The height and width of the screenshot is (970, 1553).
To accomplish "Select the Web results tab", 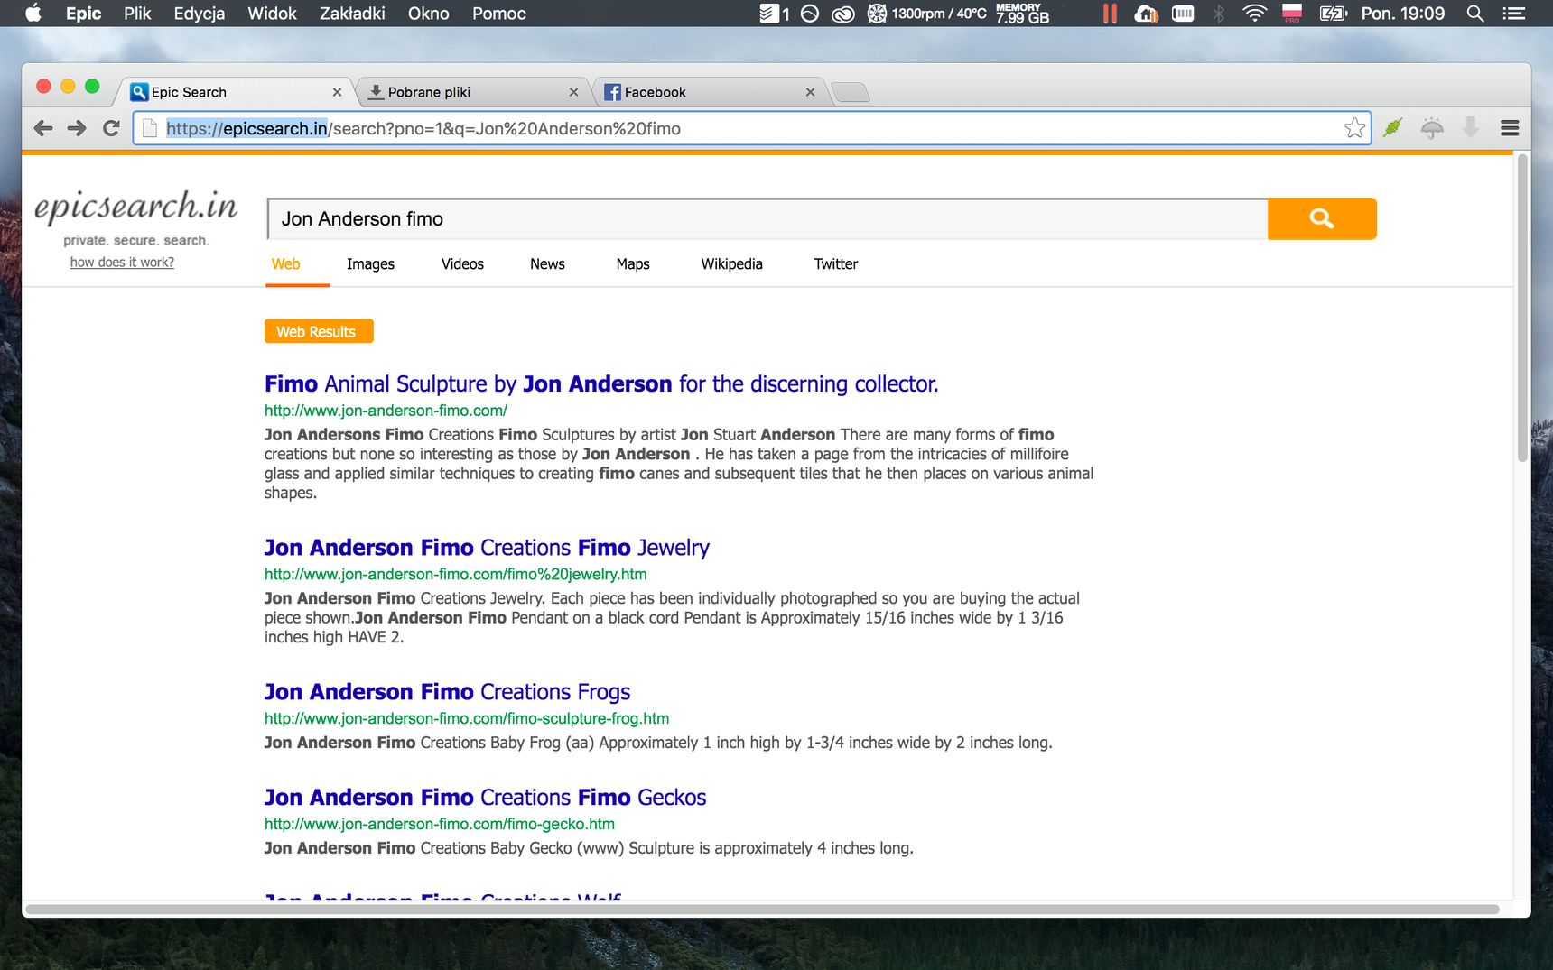I will [x=285, y=263].
